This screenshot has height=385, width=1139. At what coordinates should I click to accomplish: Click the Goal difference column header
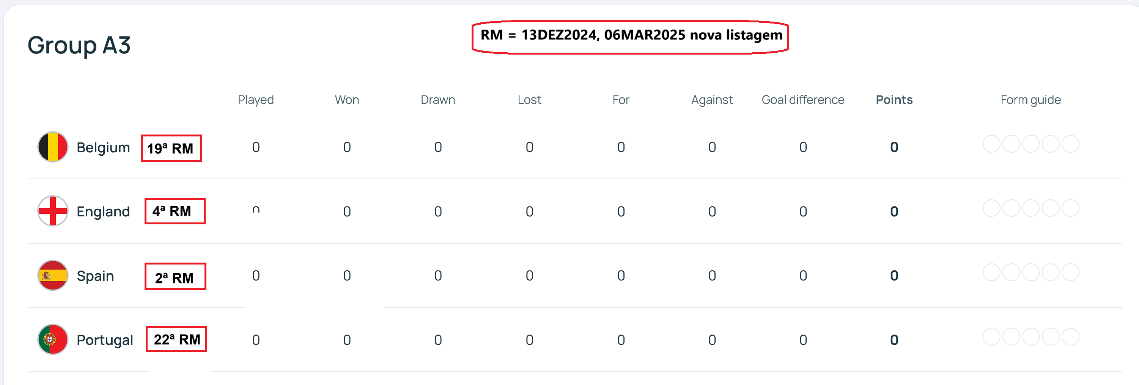[x=803, y=100]
